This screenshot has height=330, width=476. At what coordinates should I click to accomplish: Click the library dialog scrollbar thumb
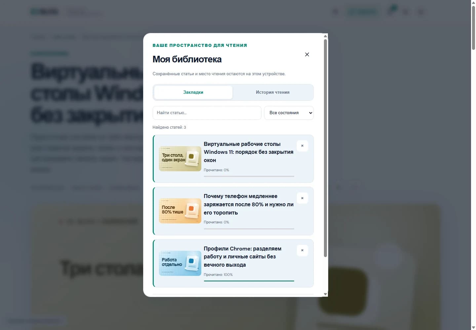(325, 148)
